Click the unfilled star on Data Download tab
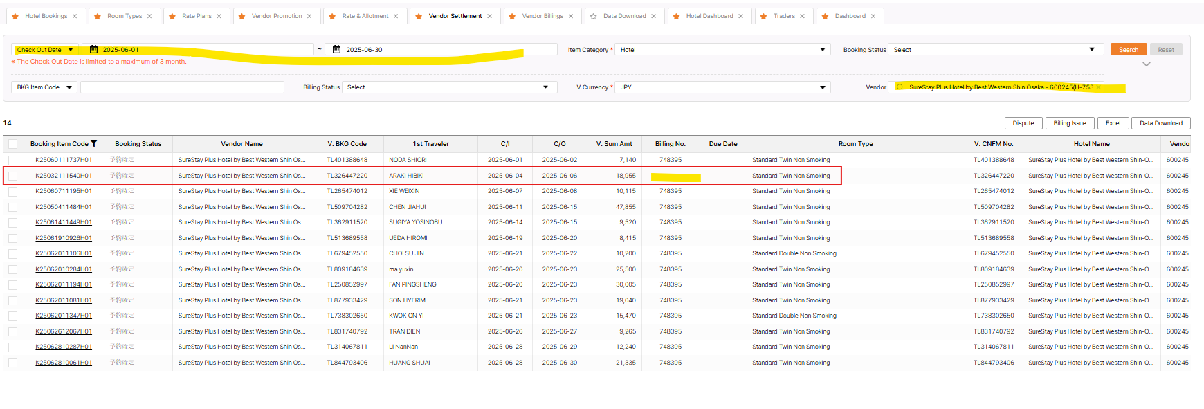1204x409 pixels. [594, 16]
